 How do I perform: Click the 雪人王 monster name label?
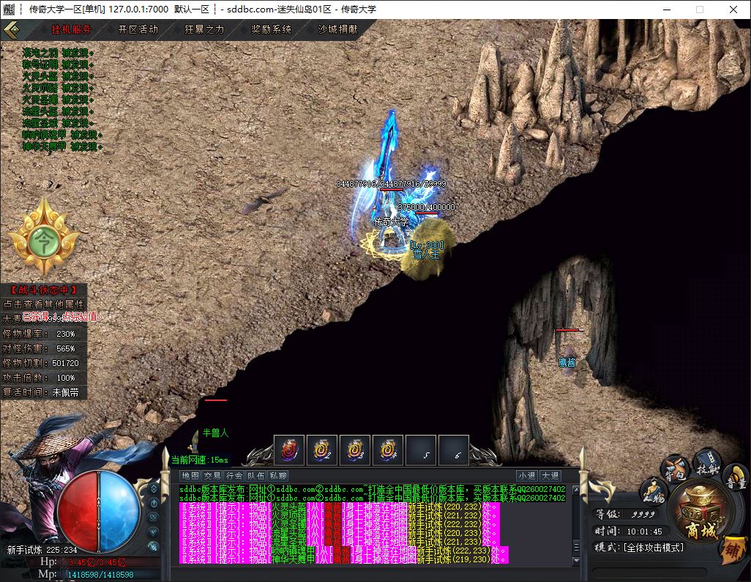tap(426, 255)
